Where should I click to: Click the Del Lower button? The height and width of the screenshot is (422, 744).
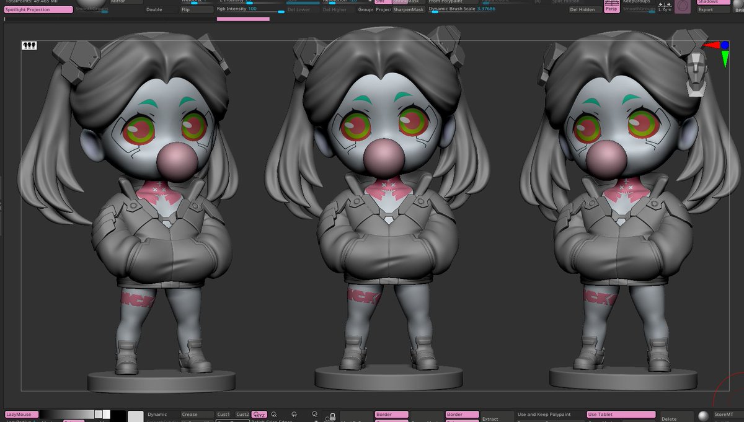(x=302, y=9)
